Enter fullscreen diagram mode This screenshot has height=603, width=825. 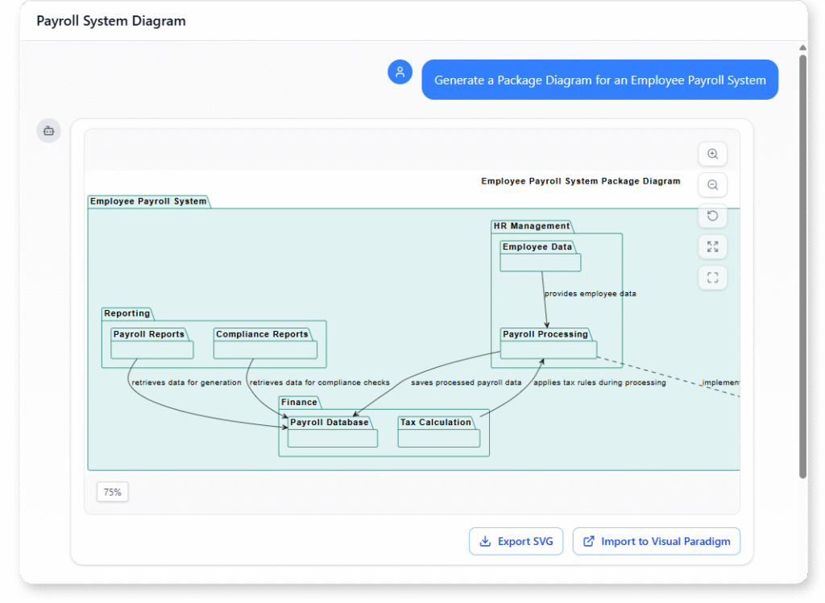712,277
